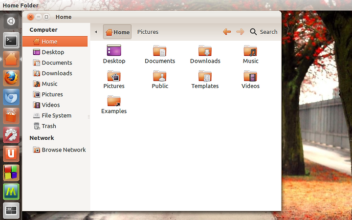Click the green M launcher icon
Screen dimensions: 352x220
11,192
